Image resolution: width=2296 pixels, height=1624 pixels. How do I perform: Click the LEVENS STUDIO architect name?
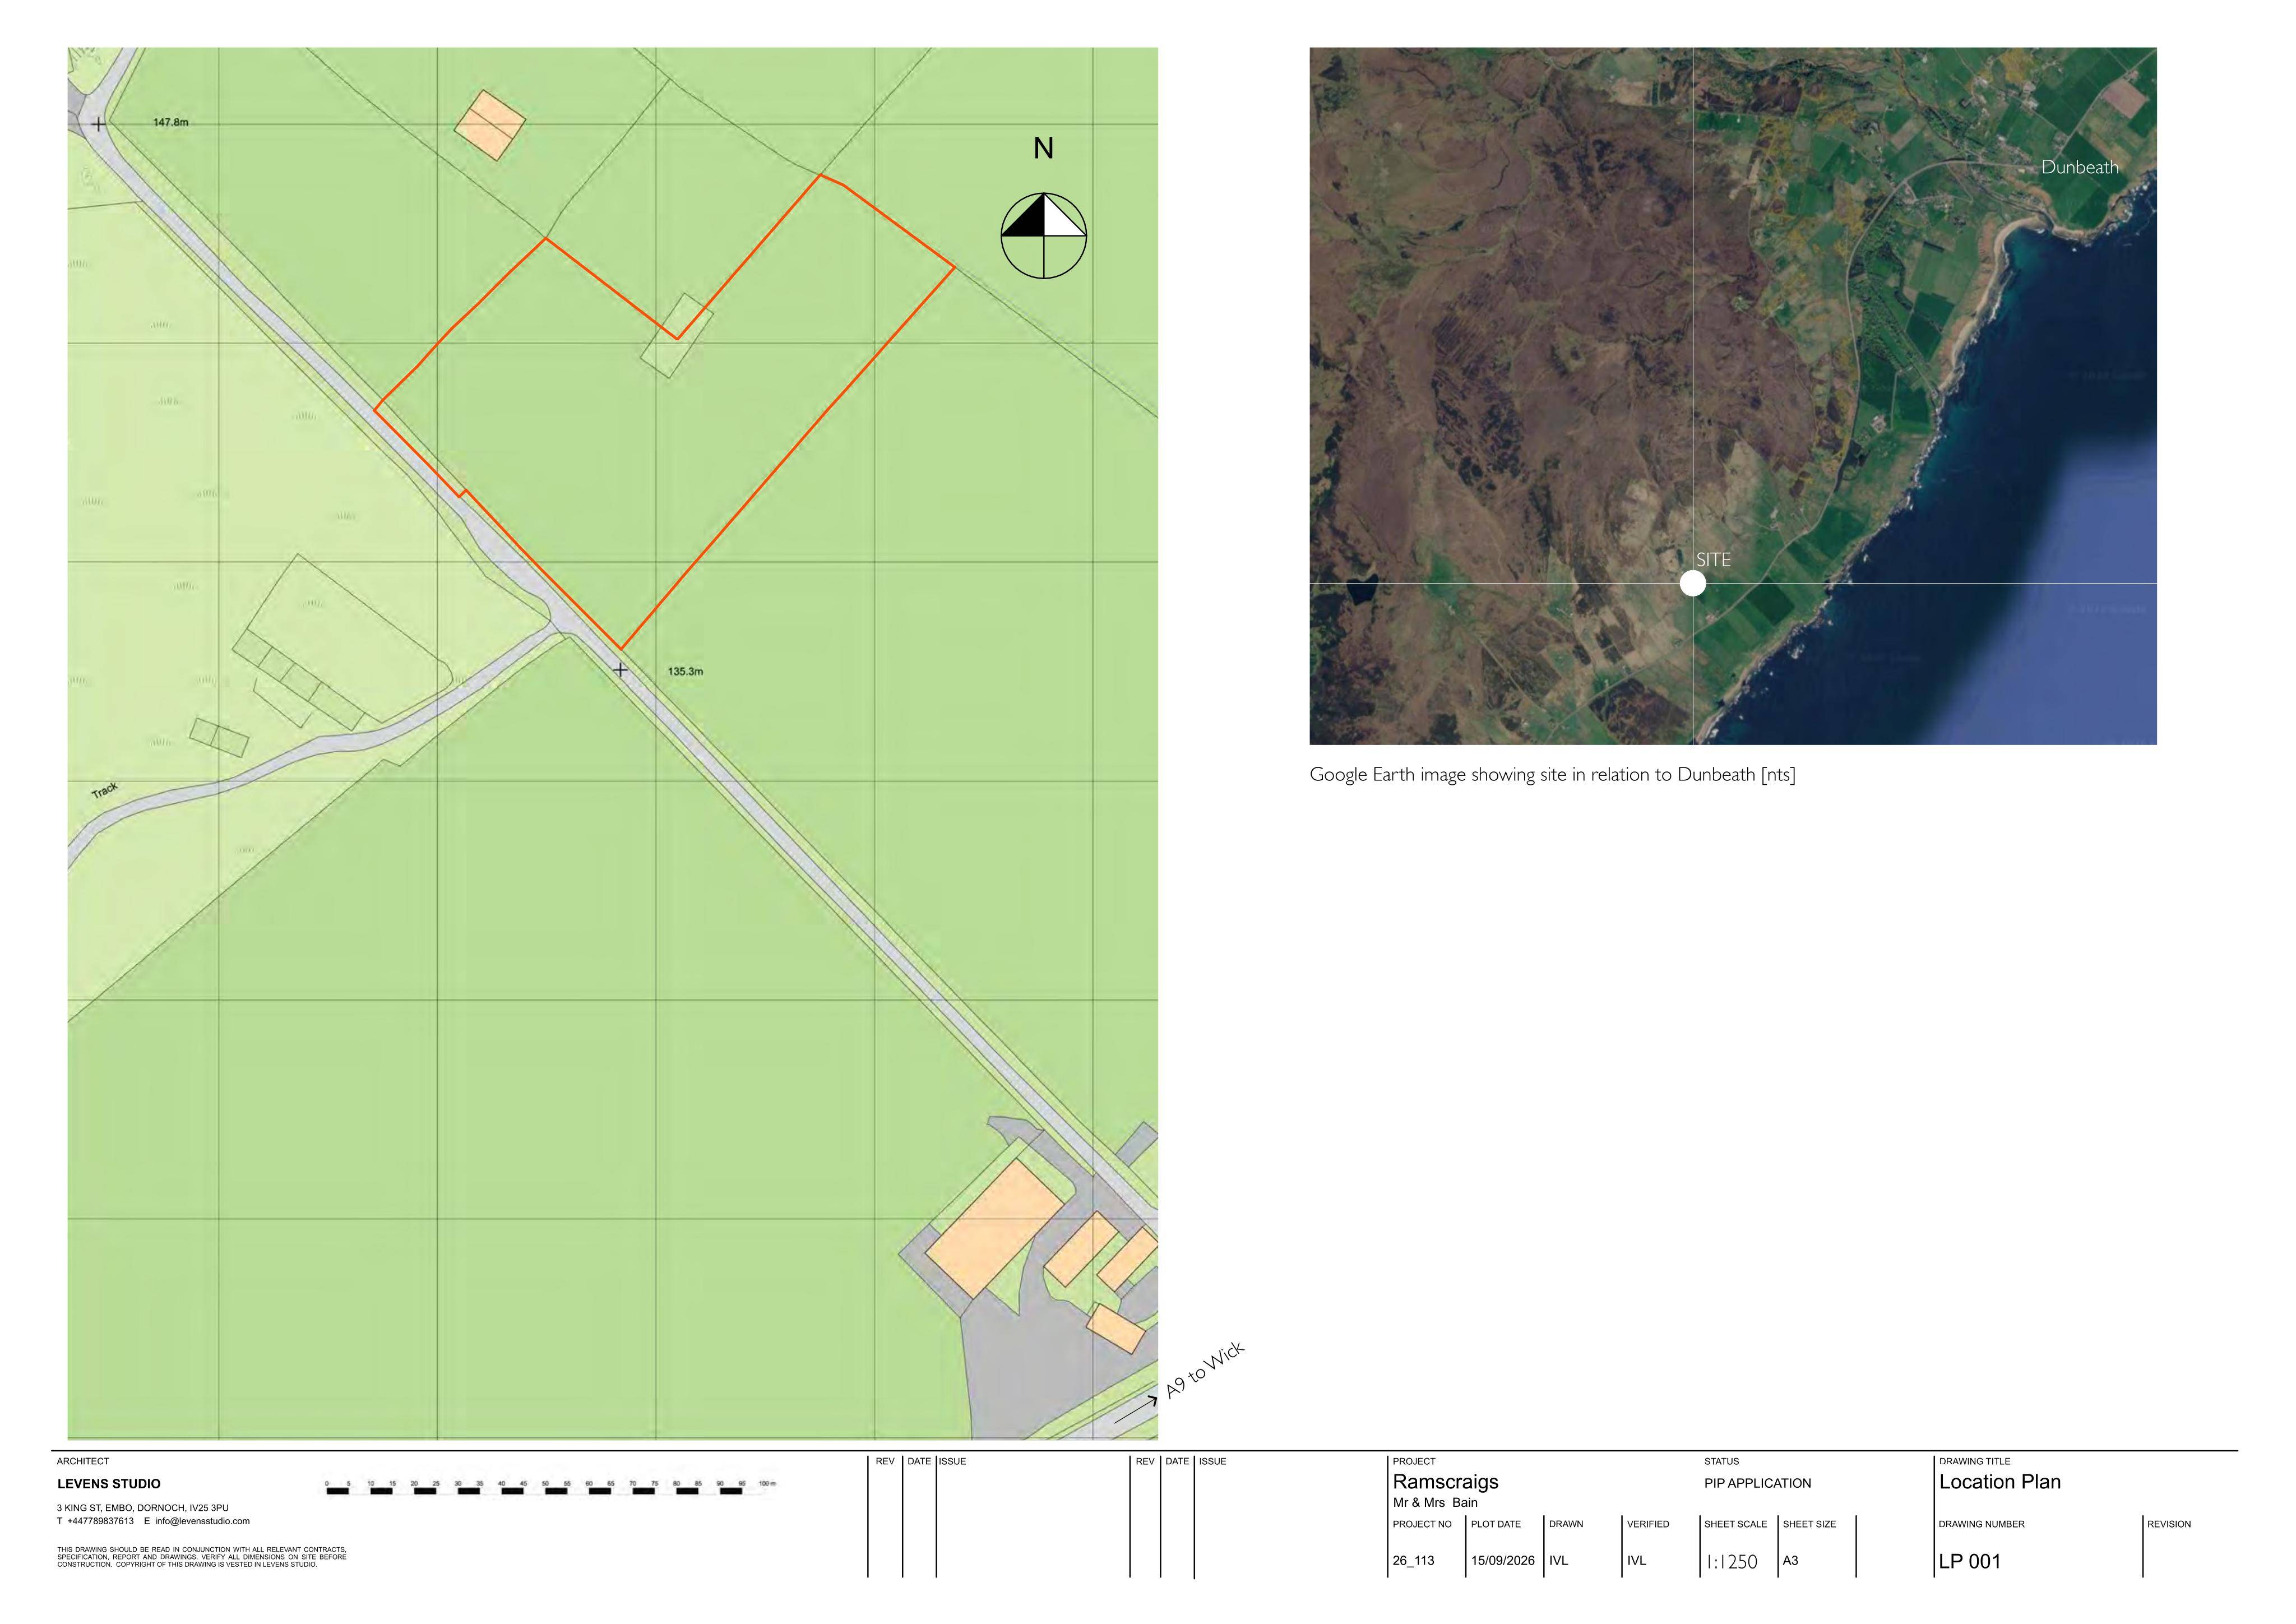(109, 1484)
